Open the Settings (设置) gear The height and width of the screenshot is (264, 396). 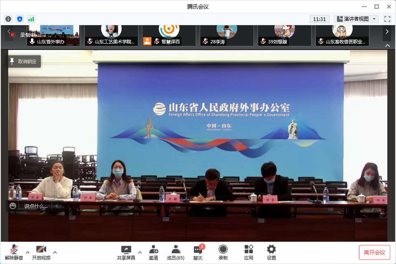coord(271,252)
